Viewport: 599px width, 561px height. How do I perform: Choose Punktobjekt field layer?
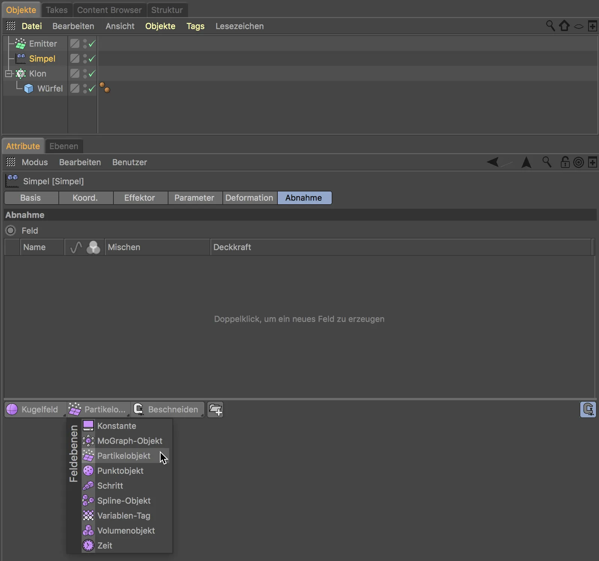point(126,471)
